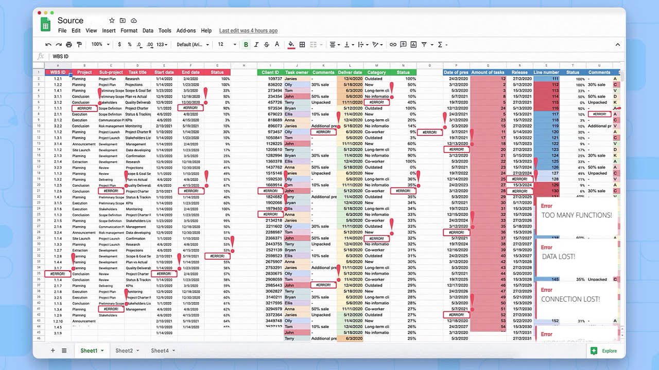This screenshot has width=659, height=370.
Task: Open the Data menu
Action: (x=148, y=31)
